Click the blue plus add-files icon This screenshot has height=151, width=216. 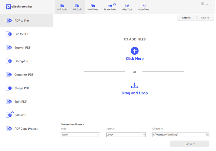point(135,51)
